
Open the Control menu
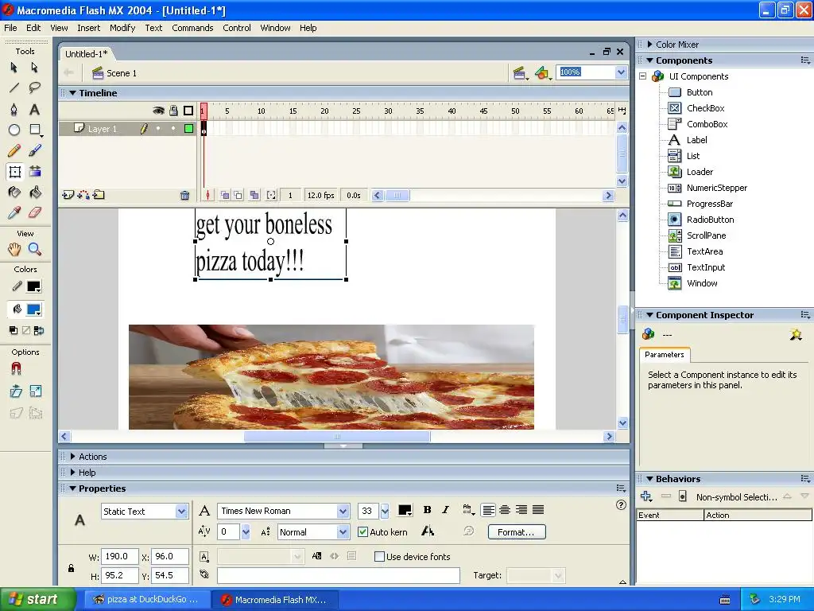click(x=237, y=28)
